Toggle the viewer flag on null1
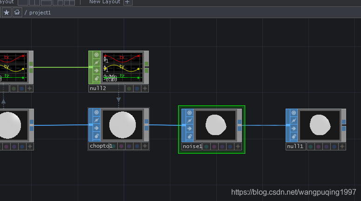The image size is (361, 201). [x=294, y=112]
